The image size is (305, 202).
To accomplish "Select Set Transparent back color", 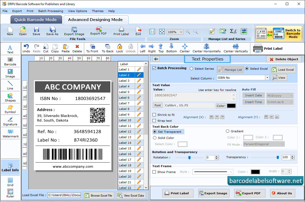I will [x=155, y=132].
